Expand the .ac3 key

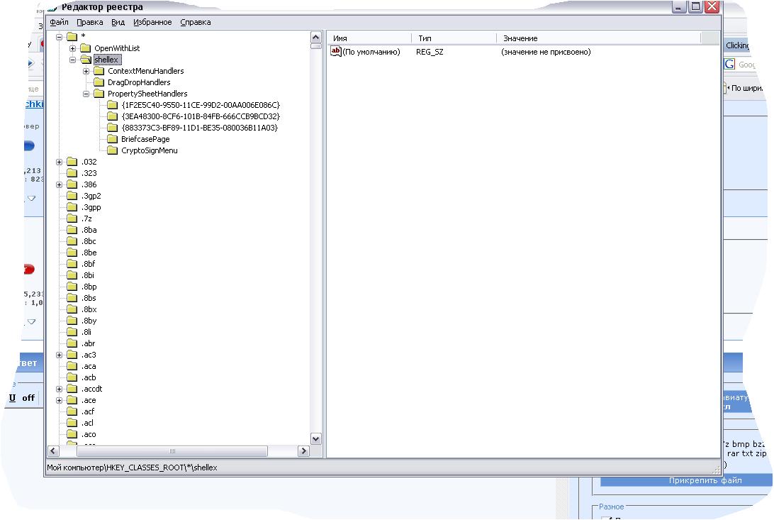(x=60, y=355)
